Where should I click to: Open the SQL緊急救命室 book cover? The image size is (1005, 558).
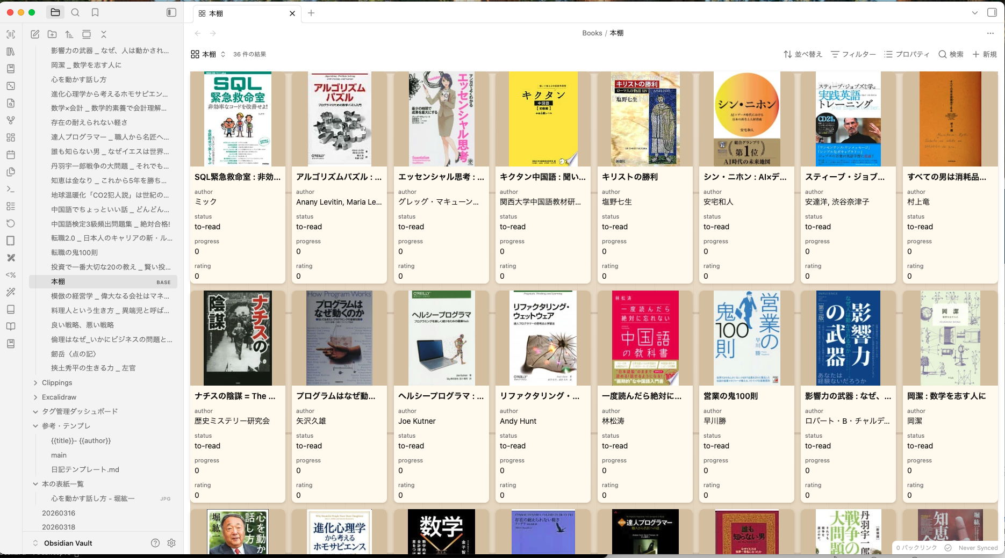point(238,119)
